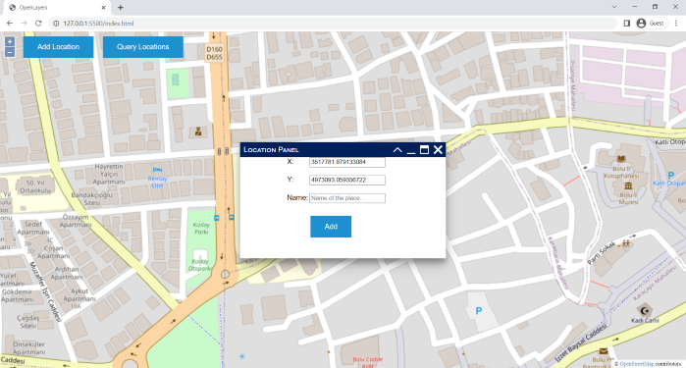Open the Guest profile menu

(651, 24)
